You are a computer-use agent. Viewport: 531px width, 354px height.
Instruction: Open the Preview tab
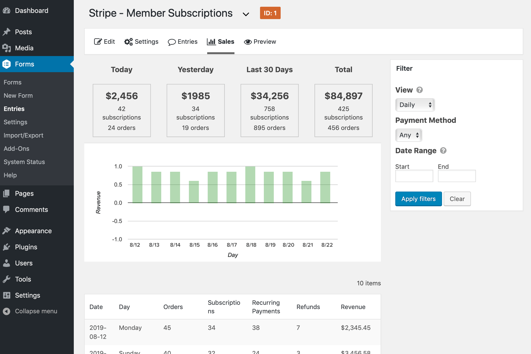(x=260, y=42)
